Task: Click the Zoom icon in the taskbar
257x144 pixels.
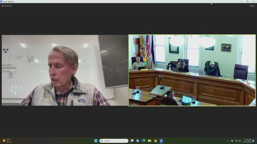Action: 161,141
